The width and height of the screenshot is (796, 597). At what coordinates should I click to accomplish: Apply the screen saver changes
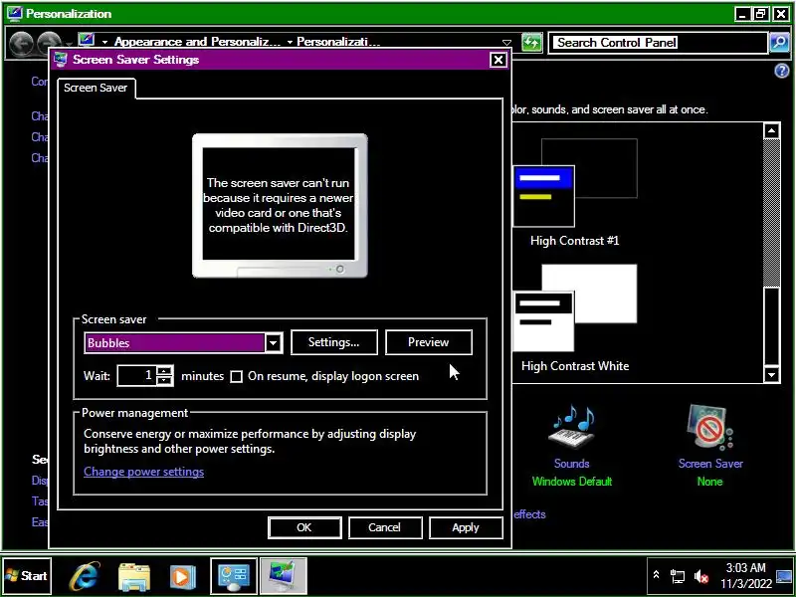pos(466,527)
